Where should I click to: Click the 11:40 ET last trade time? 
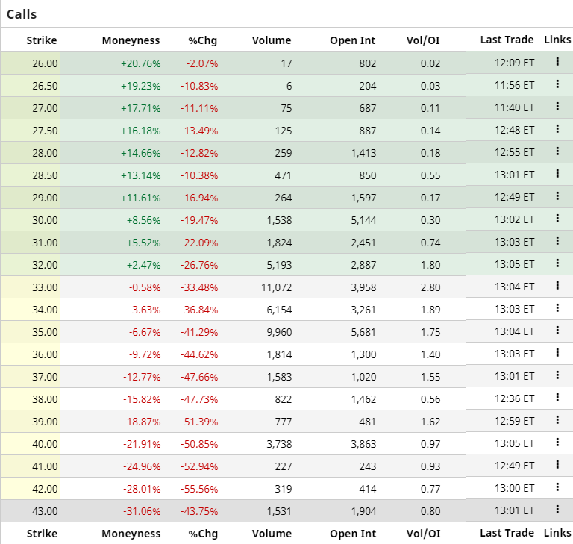pyautogui.click(x=515, y=107)
